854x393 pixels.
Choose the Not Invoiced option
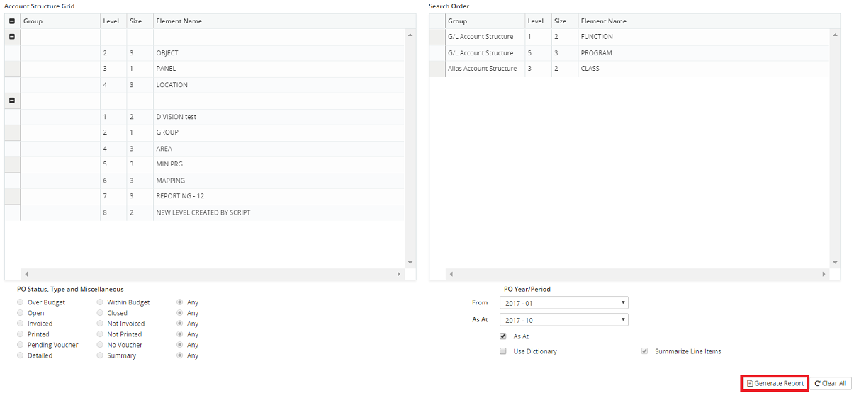tap(101, 324)
